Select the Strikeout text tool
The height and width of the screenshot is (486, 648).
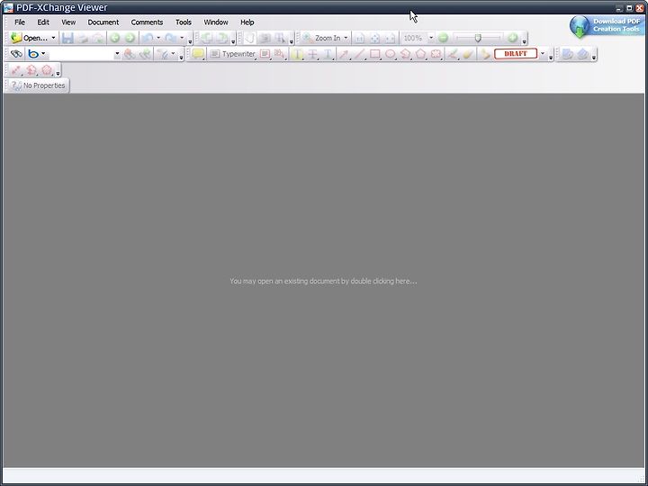pos(313,54)
